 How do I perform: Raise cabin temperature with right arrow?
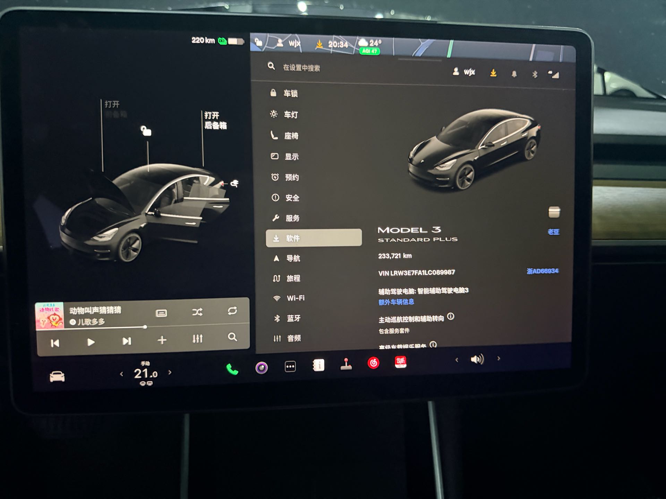(170, 373)
